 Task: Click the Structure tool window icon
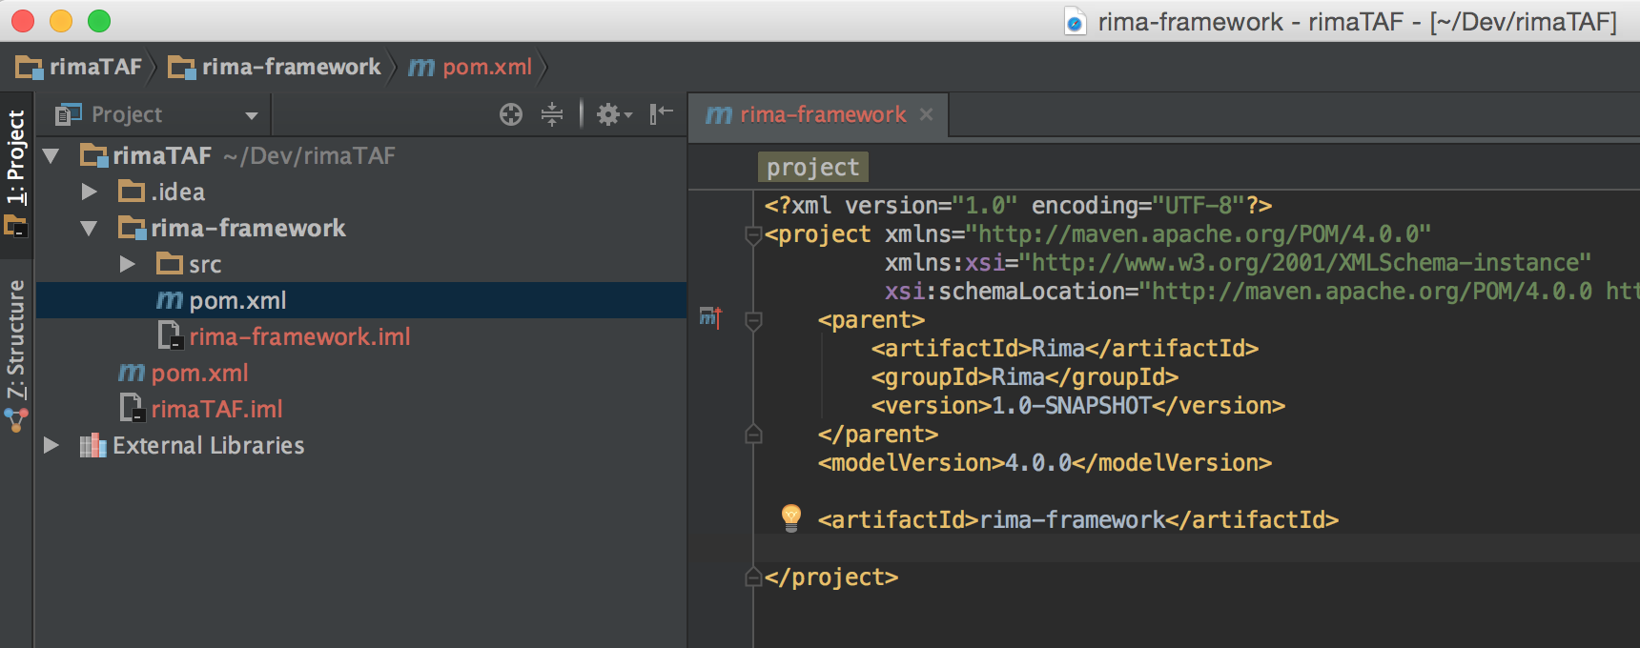point(16,419)
